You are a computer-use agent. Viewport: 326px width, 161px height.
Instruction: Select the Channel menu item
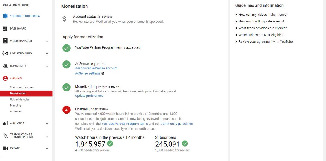[x=16, y=78]
